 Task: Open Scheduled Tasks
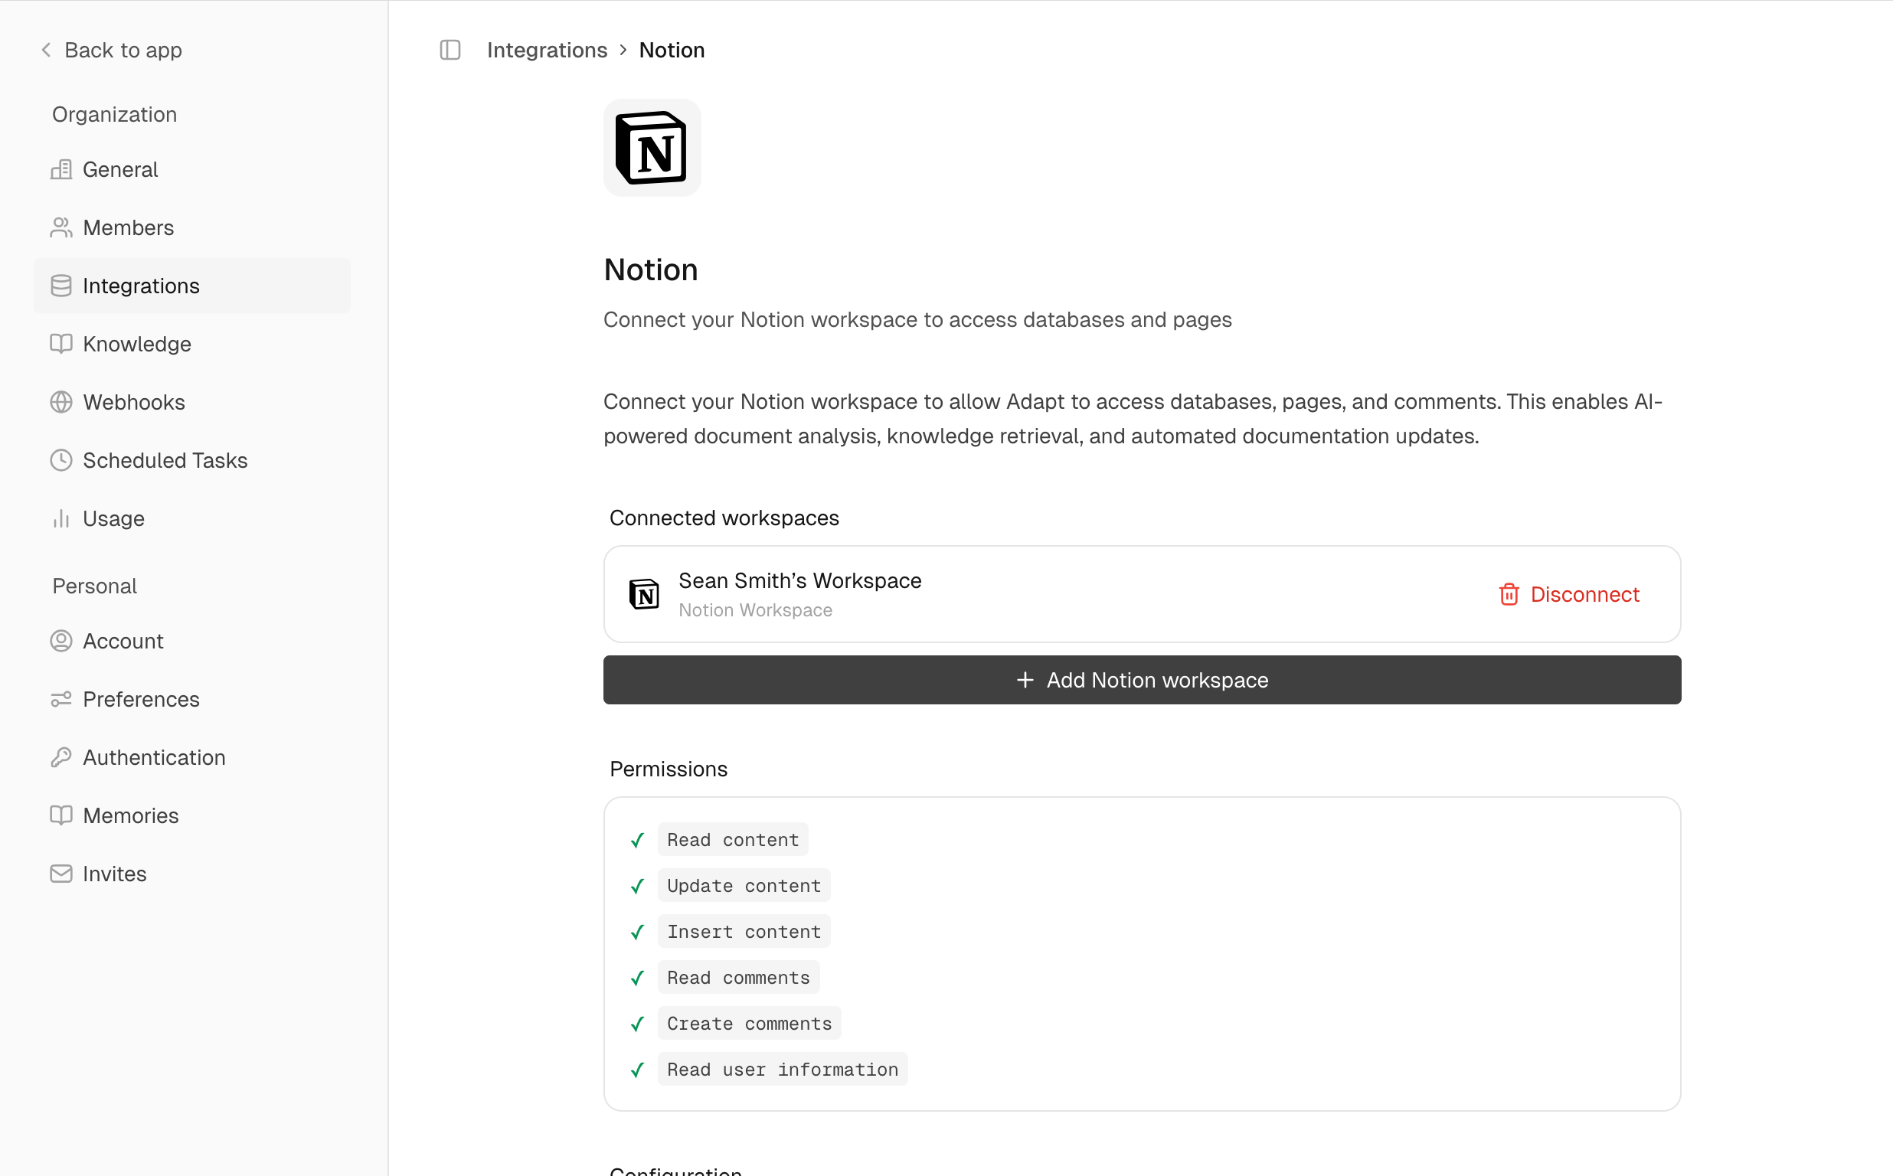[192, 460]
